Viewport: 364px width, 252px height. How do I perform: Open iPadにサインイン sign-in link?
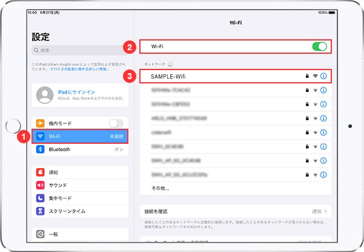[76, 92]
